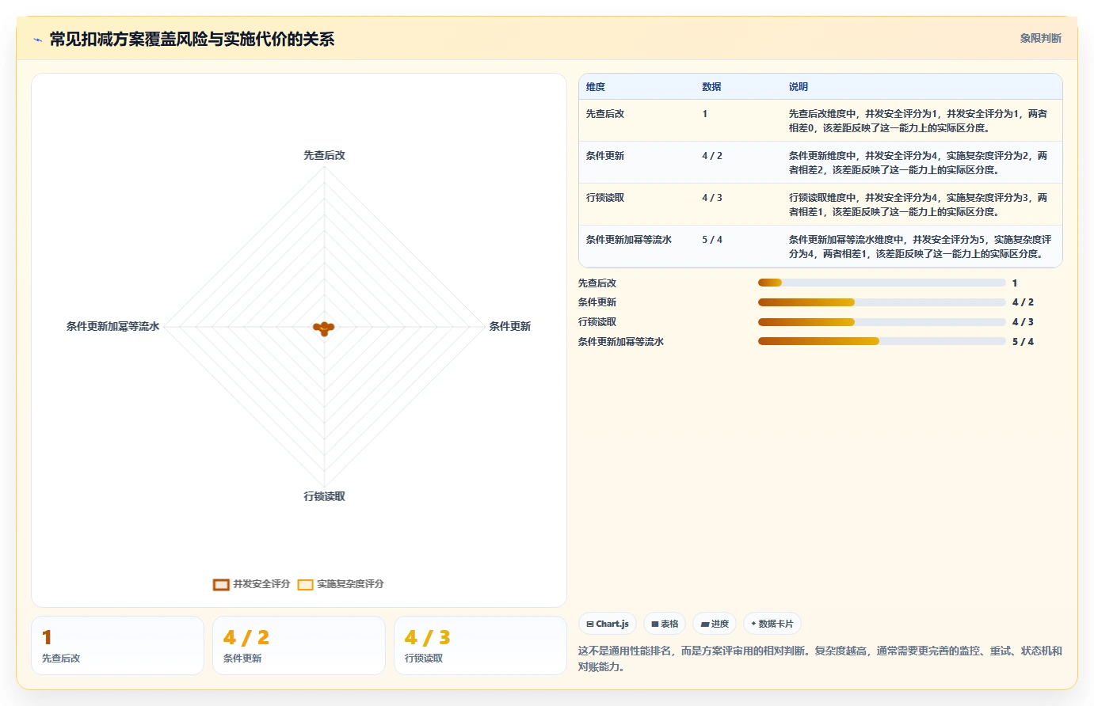
Task: Click the 条件更新 progress bar
Action: tap(882, 302)
